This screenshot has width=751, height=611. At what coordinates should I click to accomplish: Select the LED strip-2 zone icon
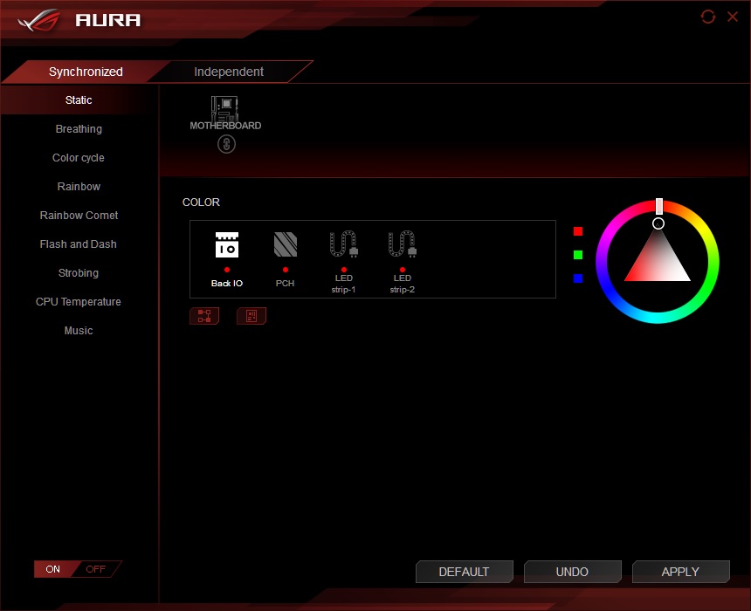[x=403, y=244]
